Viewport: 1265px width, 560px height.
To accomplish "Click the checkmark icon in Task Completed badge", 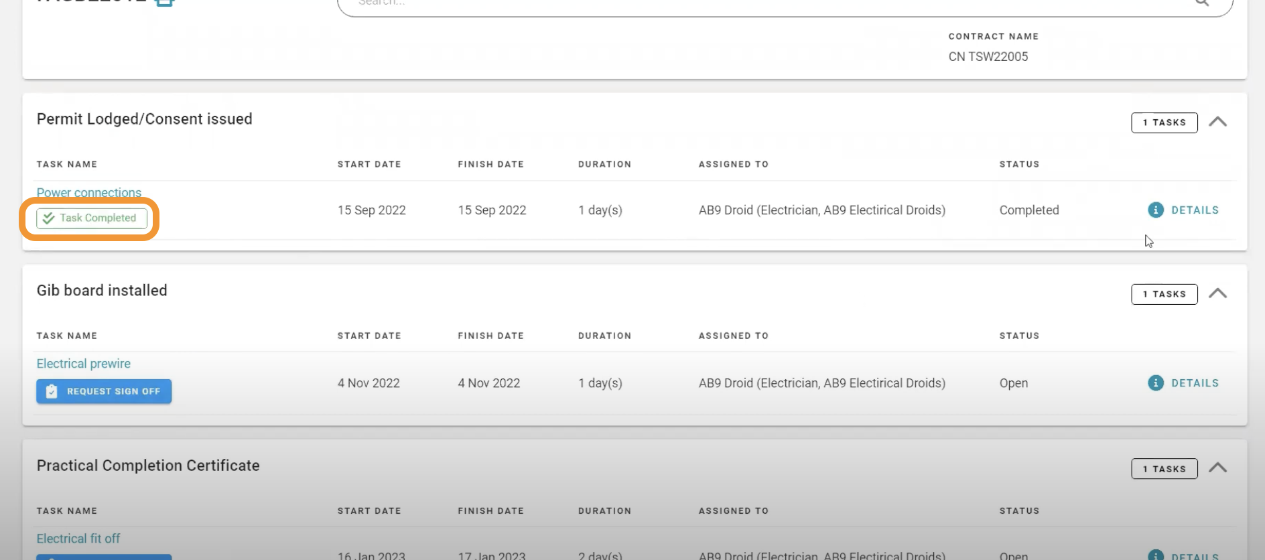I will pos(49,218).
